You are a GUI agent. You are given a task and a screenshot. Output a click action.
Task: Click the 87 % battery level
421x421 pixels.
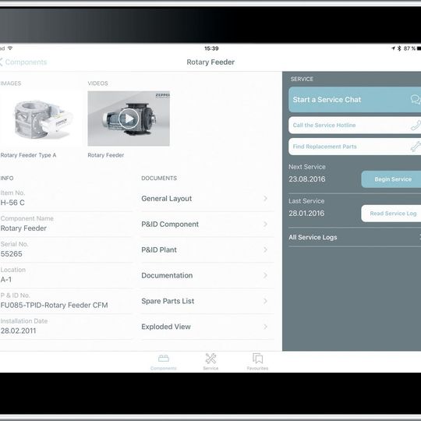[x=409, y=48]
